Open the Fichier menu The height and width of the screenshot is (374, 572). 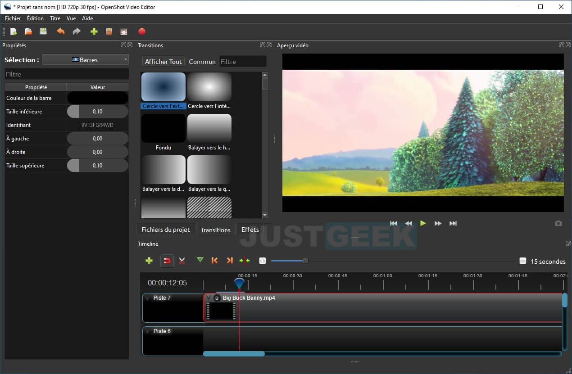coord(13,18)
